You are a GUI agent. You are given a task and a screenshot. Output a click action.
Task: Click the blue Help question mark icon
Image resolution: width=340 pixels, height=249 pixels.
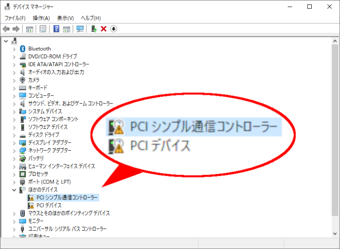point(56,29)
